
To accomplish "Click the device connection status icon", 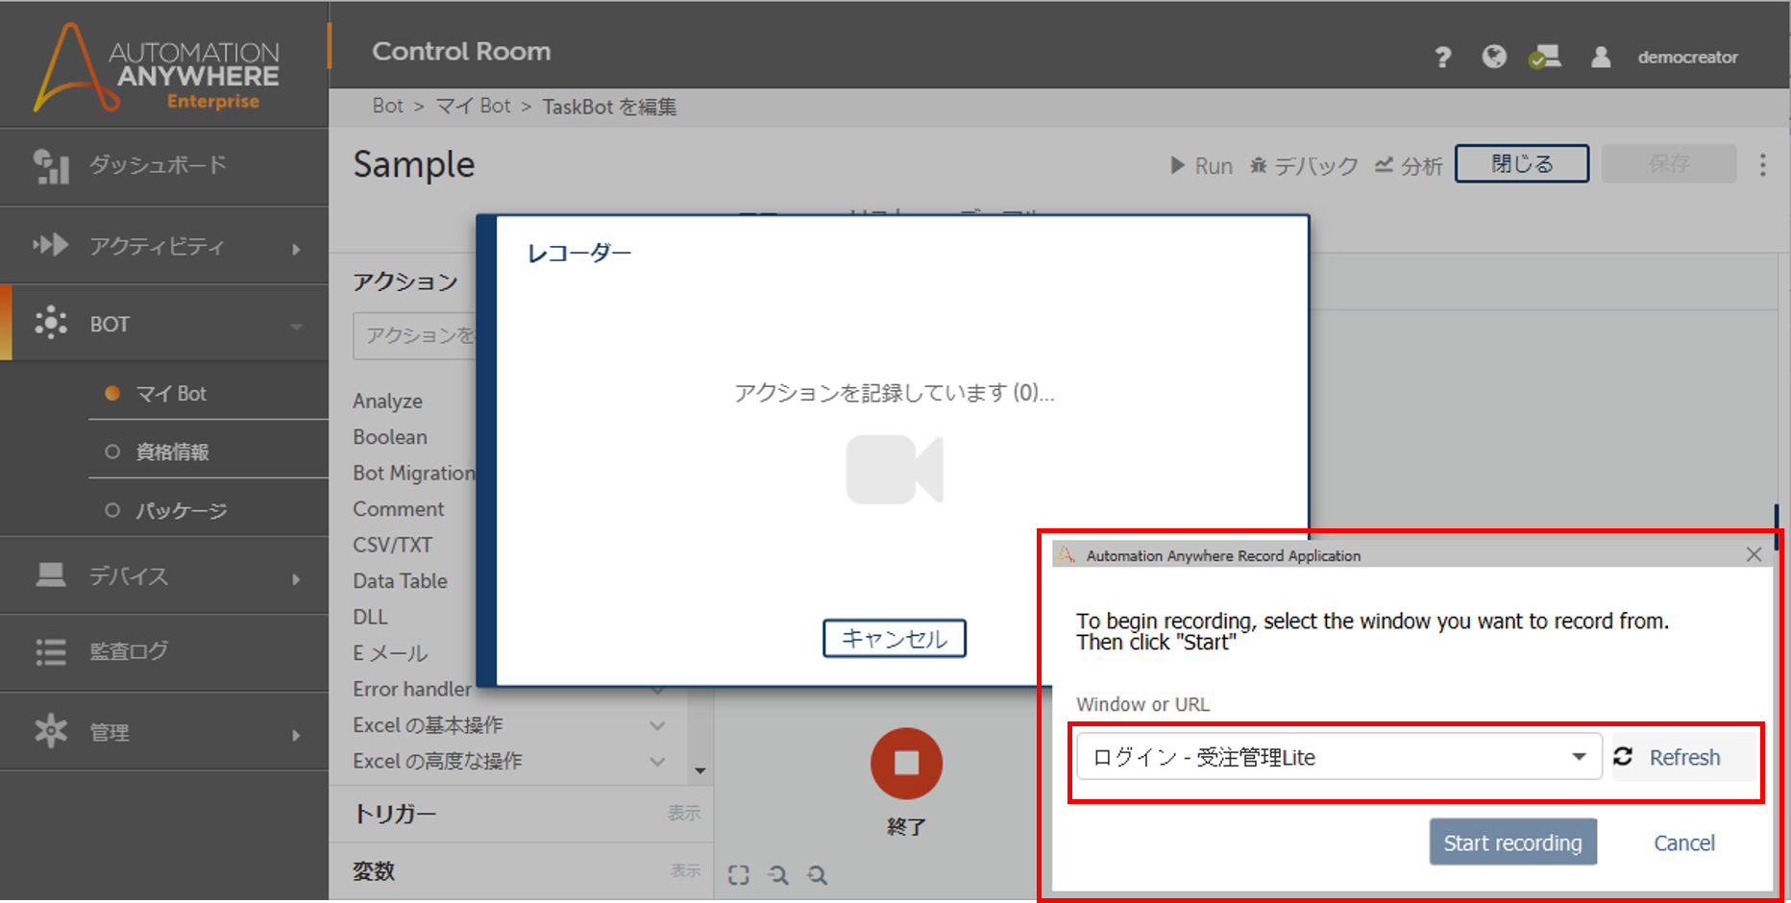I will tap(1545, 57).
